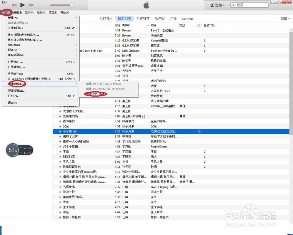293x235 pixels.
Task: Choose 退出(X) menu entry
Action: [40, 103]
